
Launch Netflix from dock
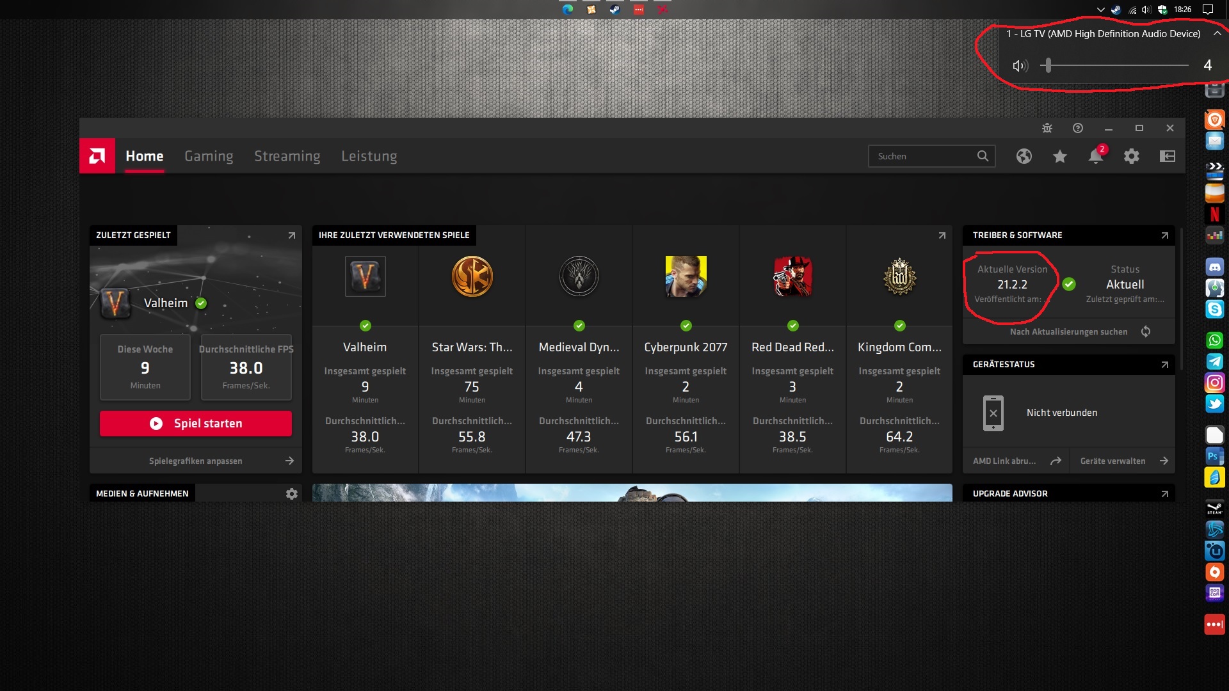pyautogui.click(x=1214, y=214)
